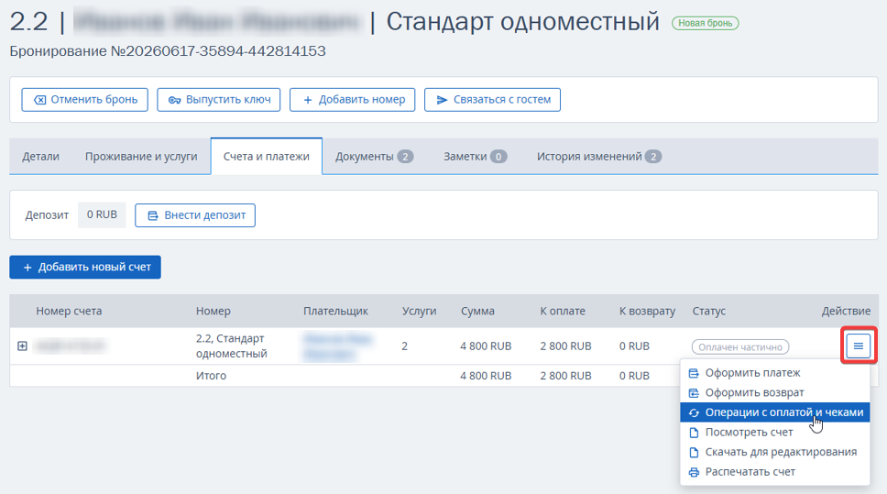Image resolution: width=887 pixels, height=494 pixels.
Task: Click the badge count on Документы tab
Action: click(405, 157)
